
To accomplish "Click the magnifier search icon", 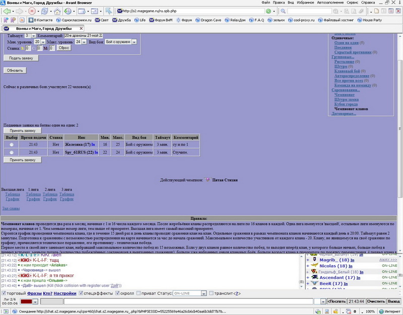I will tap(283, 11).
